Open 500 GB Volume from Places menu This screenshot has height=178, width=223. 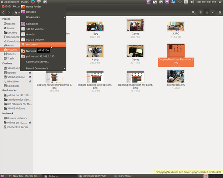tap(43, 40)
